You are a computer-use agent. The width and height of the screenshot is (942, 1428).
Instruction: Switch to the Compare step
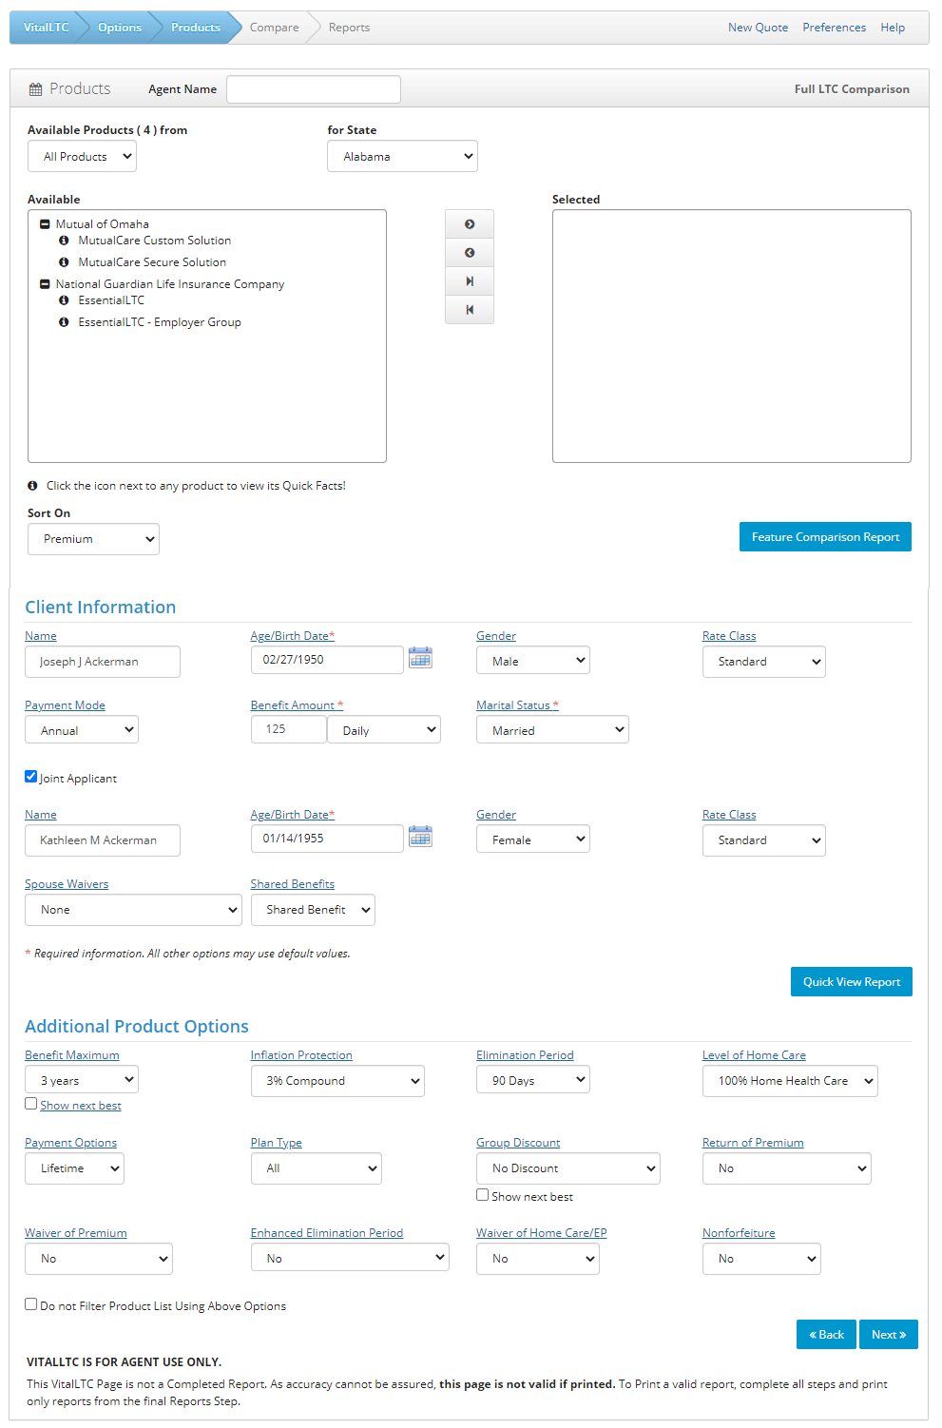click(x=274, y=27)
